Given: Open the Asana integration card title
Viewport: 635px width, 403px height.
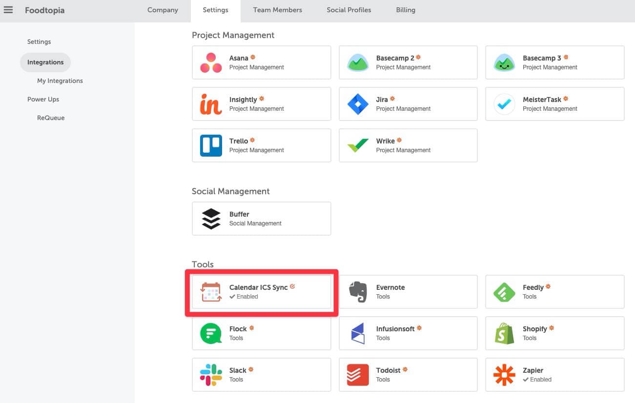Looking at the screenshot, I should (x=239, y=58).
